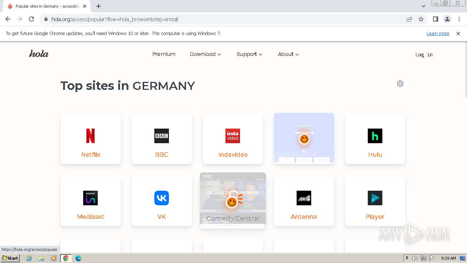Click the Log in link
467x263 pixels.
tap(424, 54)
